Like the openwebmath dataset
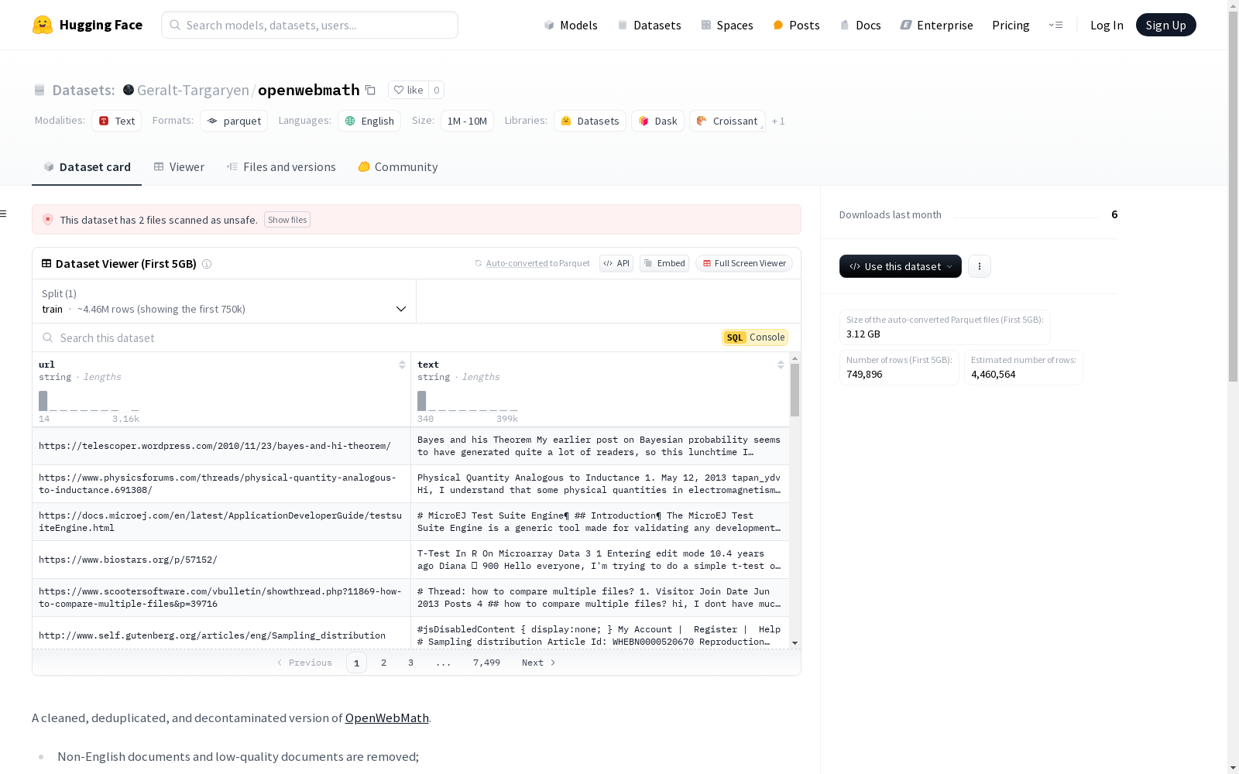This screenshot has width=1239, height=774. coord(408,90)
